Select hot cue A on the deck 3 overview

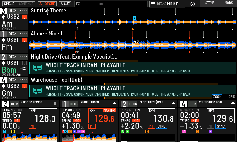4,132
